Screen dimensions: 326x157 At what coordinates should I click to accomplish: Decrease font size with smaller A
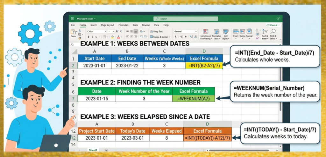tap(121, 31)
